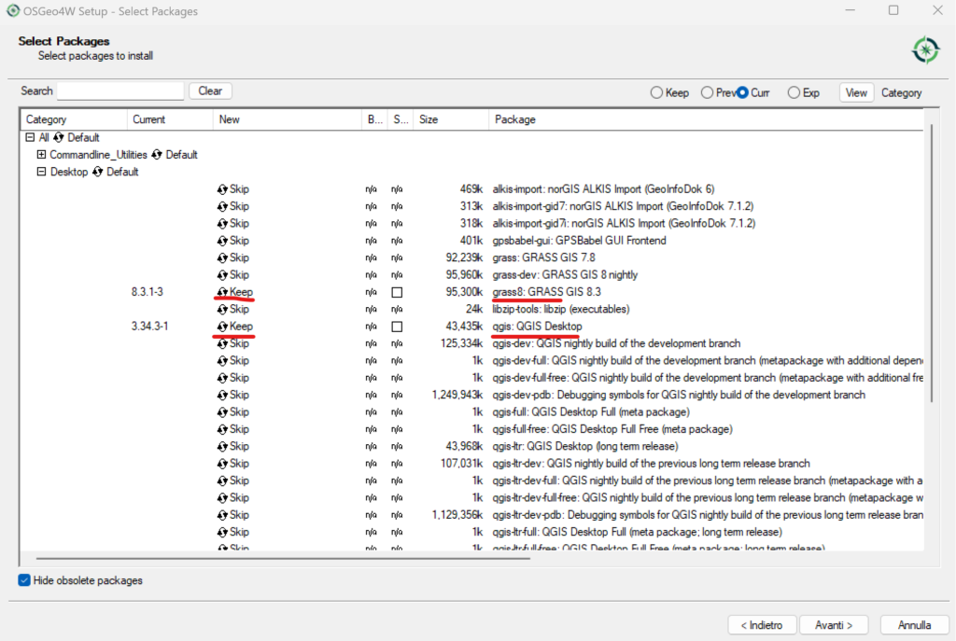Cycle the action icon for qgis-ltr-dev-pdb
Screen dimensions: 956x641
[x=222, y=515]
